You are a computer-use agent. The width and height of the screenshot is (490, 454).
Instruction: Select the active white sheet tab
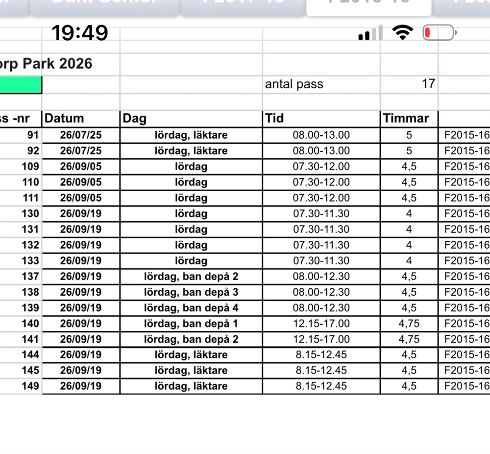(368, 5)
